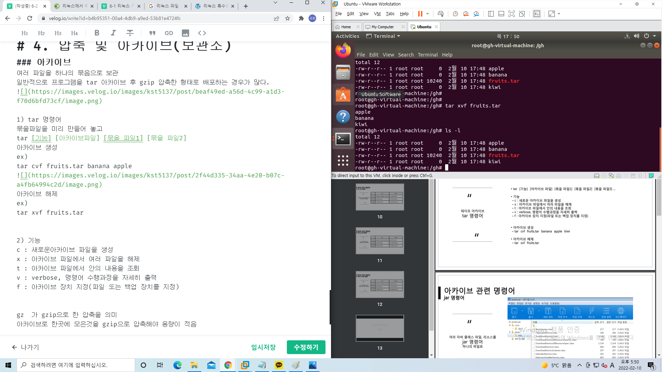The height and width of the screenshot is (372, 662).
Task: Insert code block with the code icon
Action: [x=202, y=33]
